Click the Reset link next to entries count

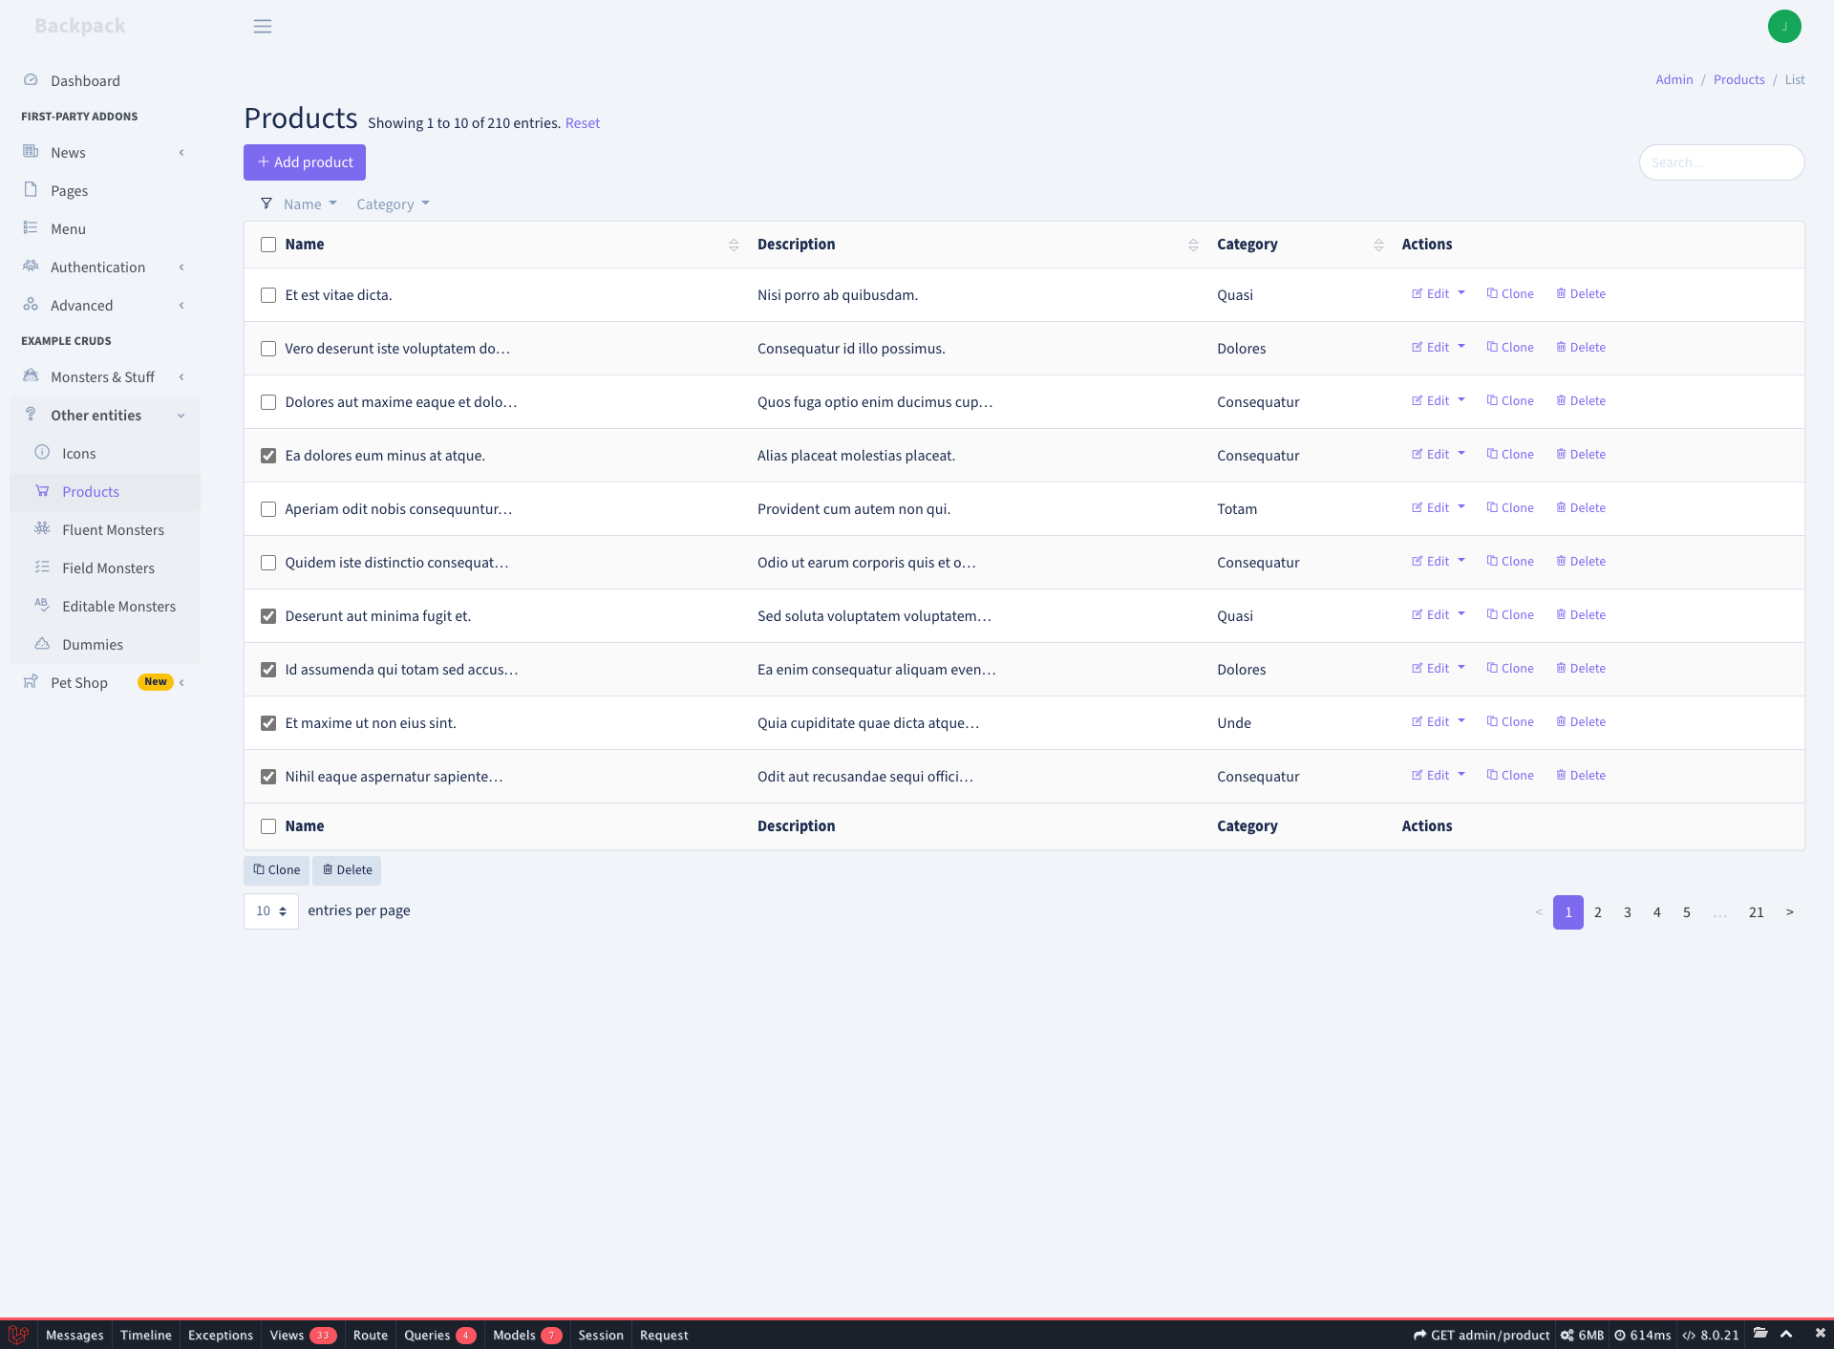click(x=583, y=122)
